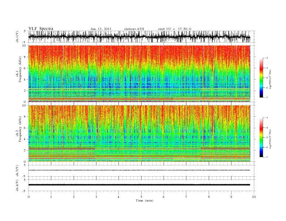Click the "ch.4(V)" axis label
Screen dimensions: 286x221
17,185
